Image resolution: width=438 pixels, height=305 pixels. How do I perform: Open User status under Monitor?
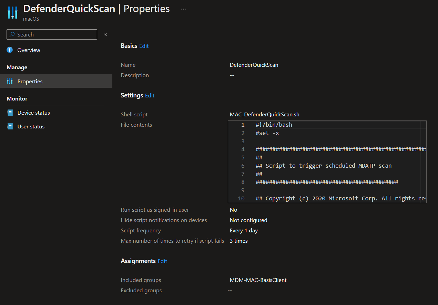click(x=31, y=126)
